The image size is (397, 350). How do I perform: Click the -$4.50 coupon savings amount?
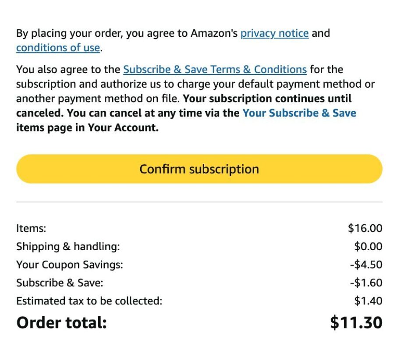[366, 265]
